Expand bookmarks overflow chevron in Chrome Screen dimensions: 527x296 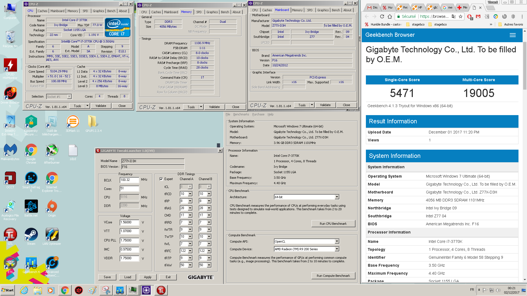(x=491, y=24)
